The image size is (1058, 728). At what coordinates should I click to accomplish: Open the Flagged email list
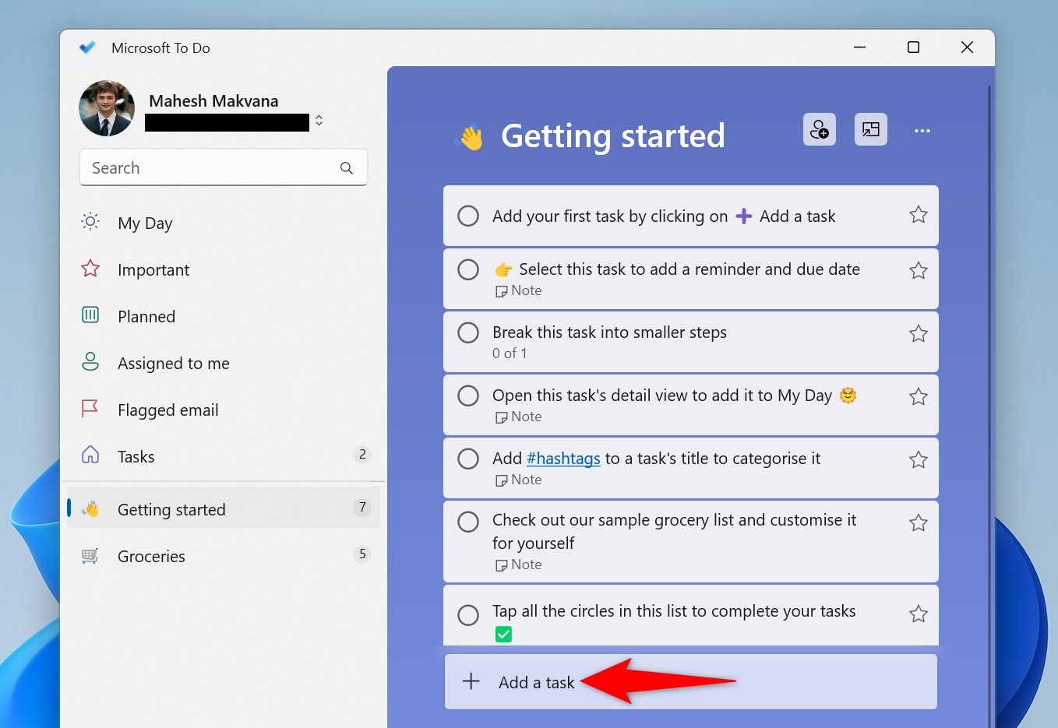pyautogui.click(x=224, y=410)
